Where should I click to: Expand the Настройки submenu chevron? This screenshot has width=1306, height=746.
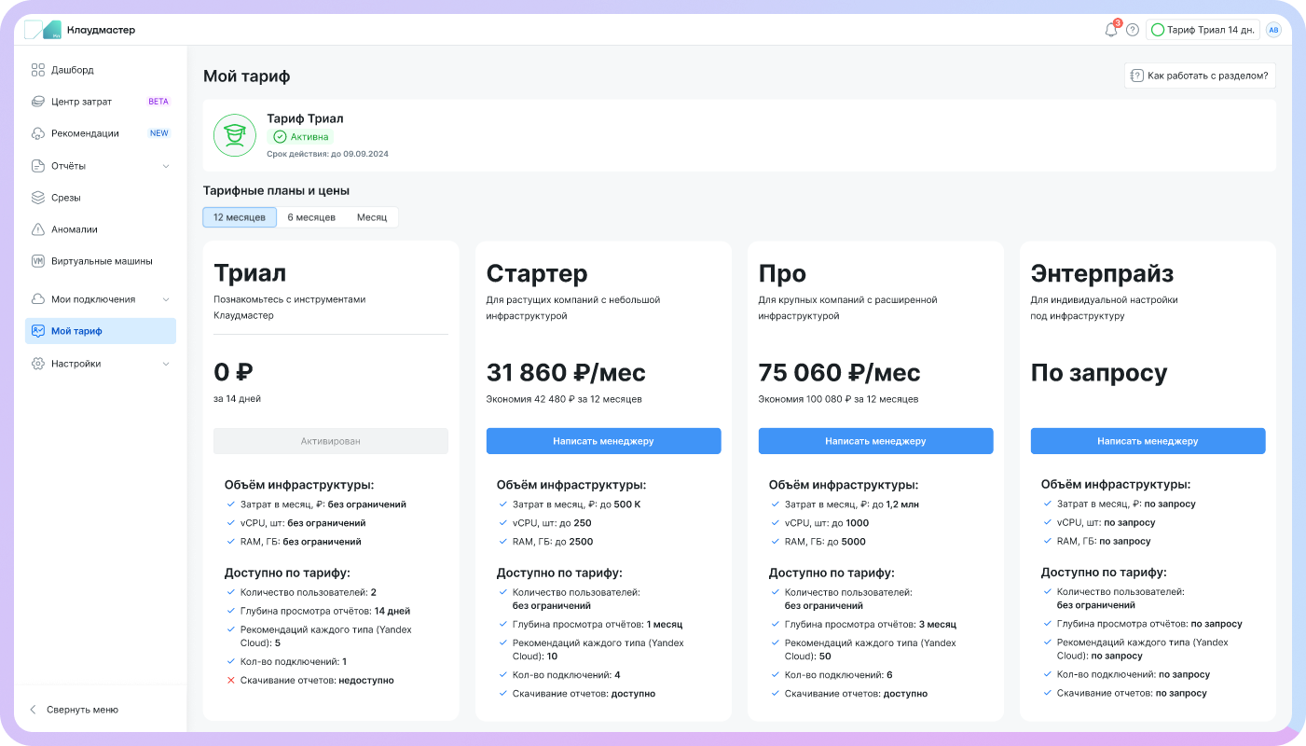click(x=166, y=364)
